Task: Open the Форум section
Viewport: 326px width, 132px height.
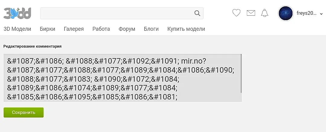Action: (x=127, y=29)
